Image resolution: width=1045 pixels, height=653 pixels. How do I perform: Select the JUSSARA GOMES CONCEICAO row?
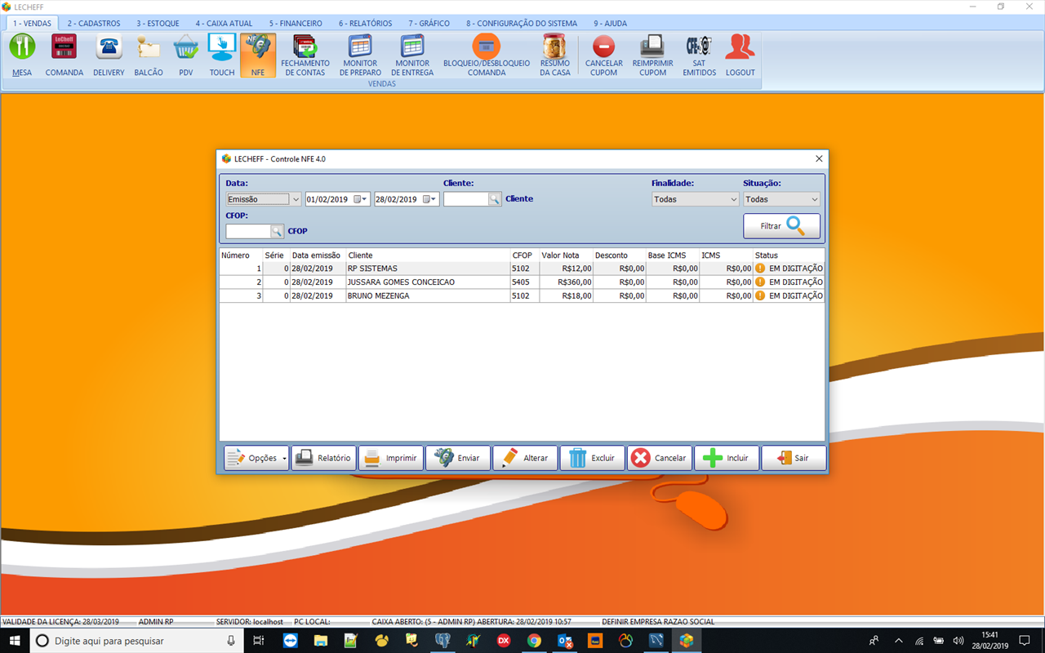400,282
